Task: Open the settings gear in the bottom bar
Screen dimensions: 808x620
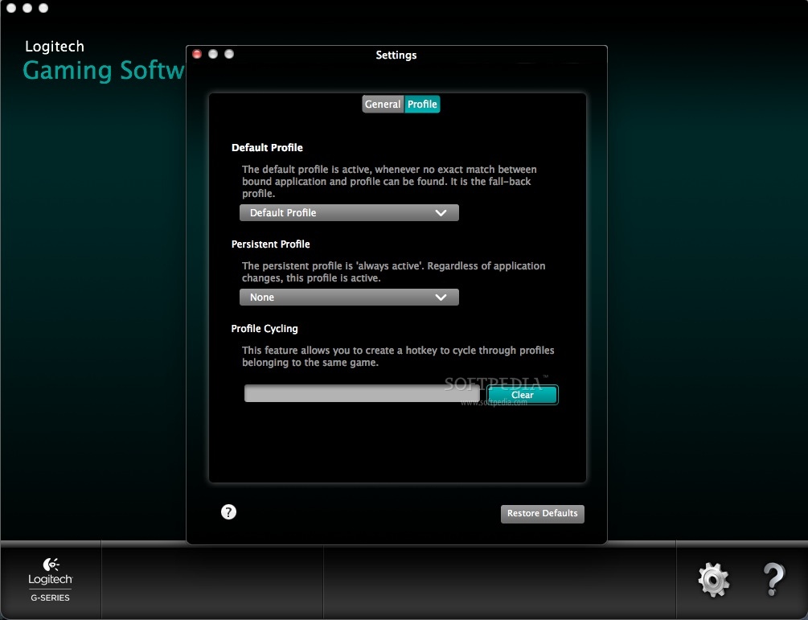Action: [714, 580]
